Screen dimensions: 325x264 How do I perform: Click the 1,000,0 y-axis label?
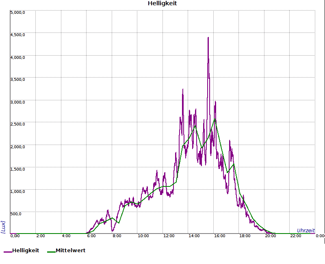pos(17,191)
